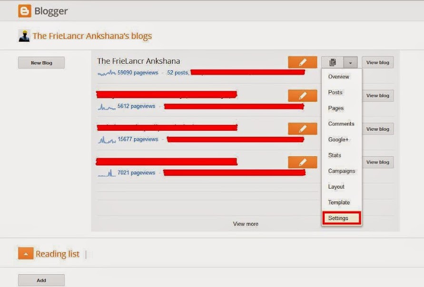The width and height of the screenshot is (424, 287).
Task: Click the Reading list heading text
Action: 58,254
